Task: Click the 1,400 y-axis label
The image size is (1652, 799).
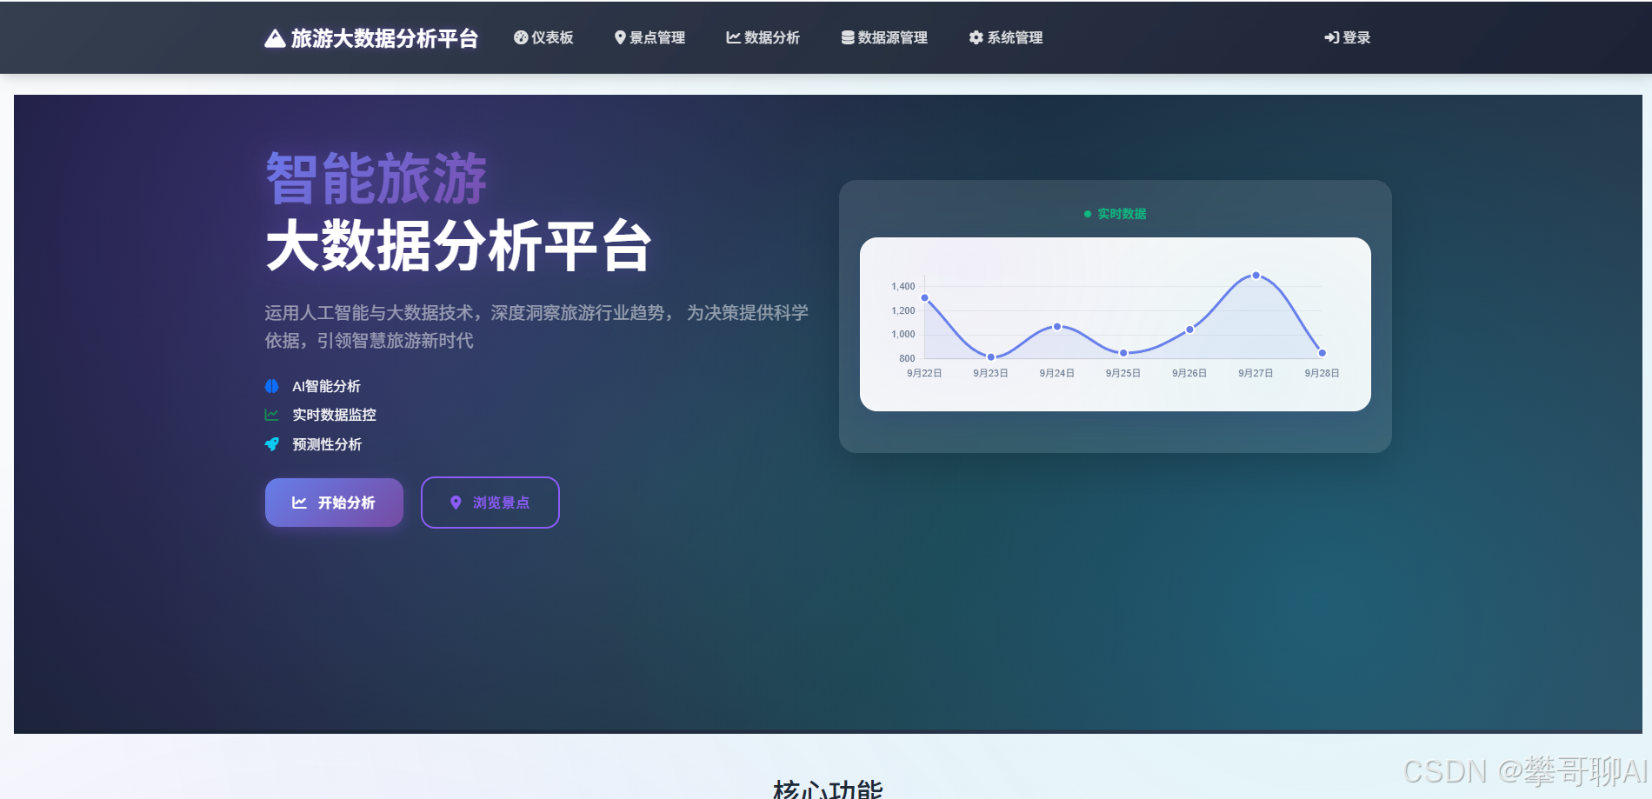Action: coord(903,286)
